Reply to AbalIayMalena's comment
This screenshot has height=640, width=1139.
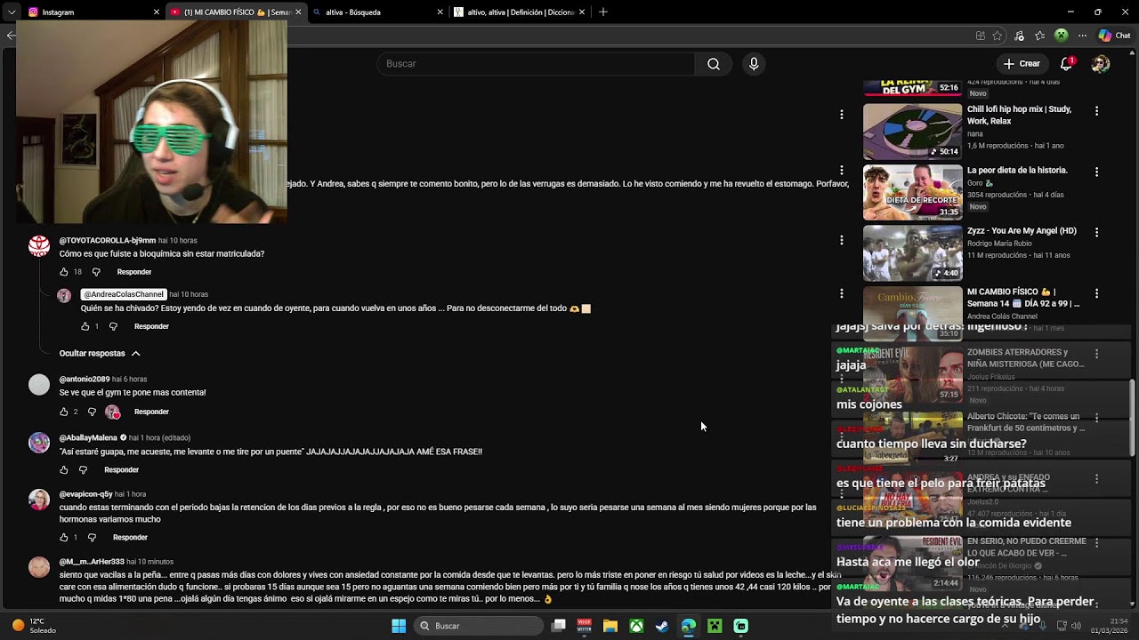tap(122, 469)
